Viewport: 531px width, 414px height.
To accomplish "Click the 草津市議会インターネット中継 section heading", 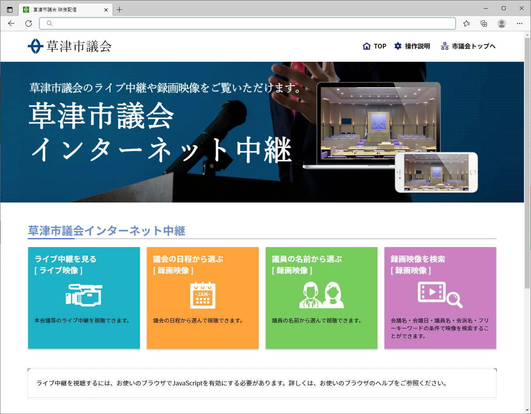I will click(x=107, y=231).
